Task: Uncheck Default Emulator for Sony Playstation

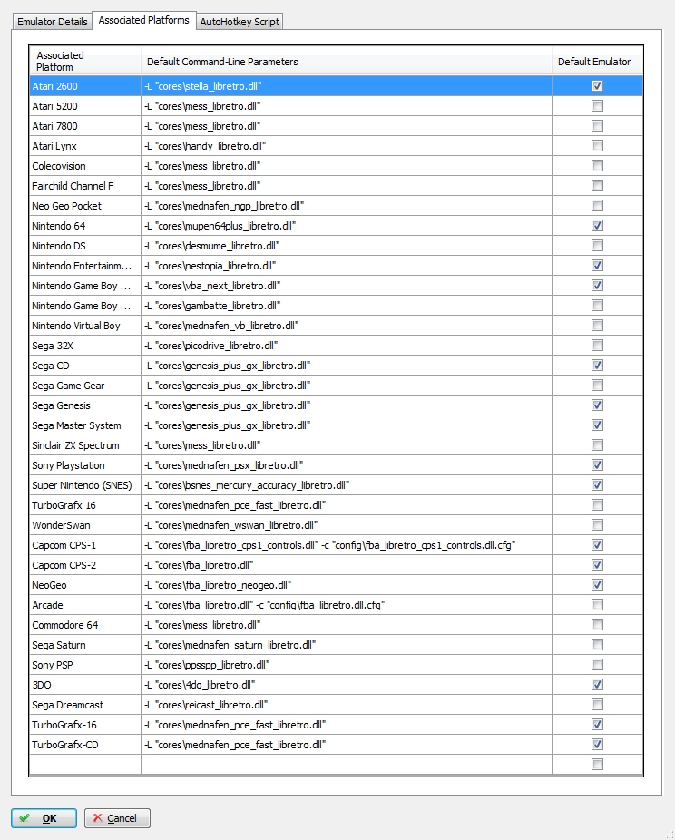Action: click(597, 465)
